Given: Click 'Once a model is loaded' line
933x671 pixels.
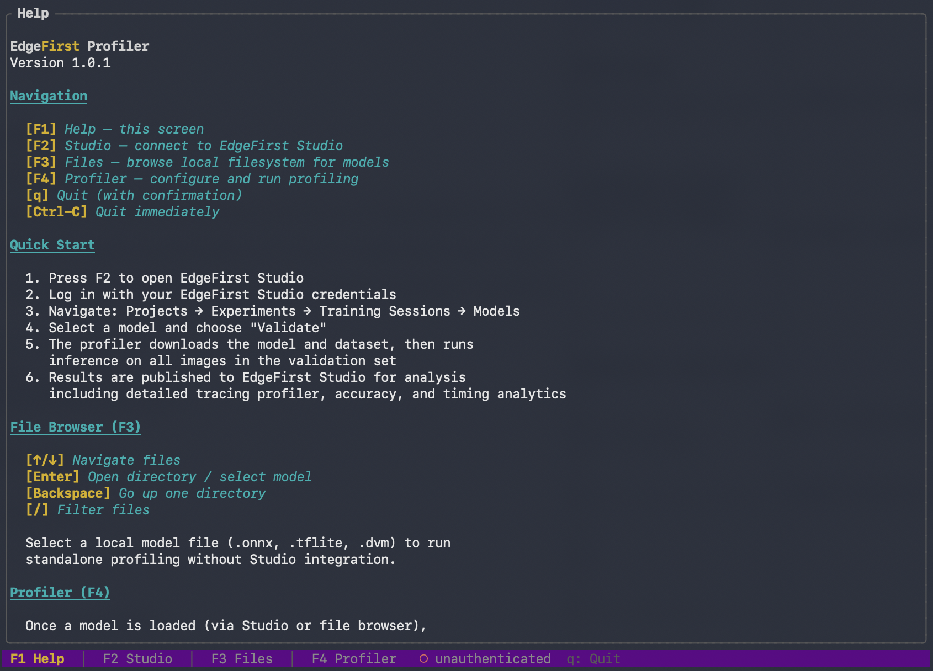Looking at the screenshot, I should click(x=226, y=626).
